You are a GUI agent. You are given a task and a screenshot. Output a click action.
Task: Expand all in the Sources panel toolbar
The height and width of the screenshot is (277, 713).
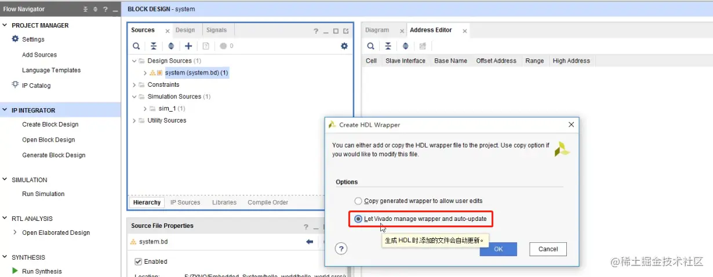171,46
